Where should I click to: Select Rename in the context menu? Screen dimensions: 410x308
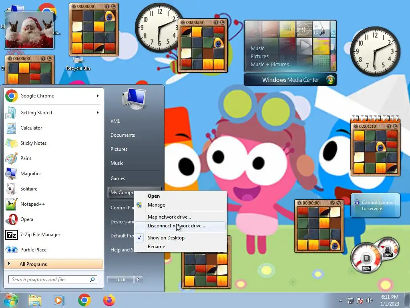(180, 247)
